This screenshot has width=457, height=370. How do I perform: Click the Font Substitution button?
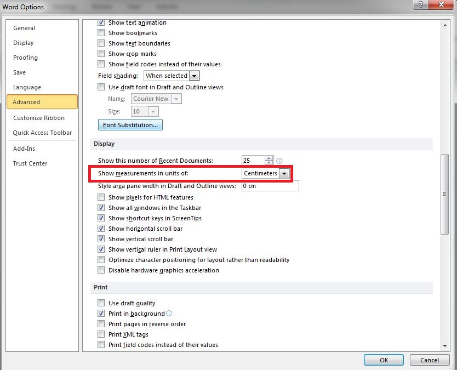tap(130, 125)
